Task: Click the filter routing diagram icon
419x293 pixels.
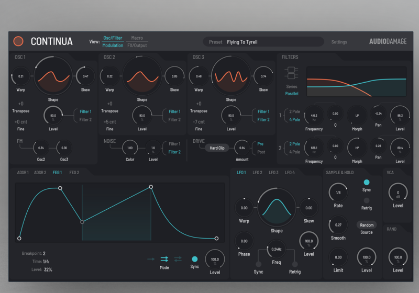Action: pyautogui.click(x=291, y=73)
